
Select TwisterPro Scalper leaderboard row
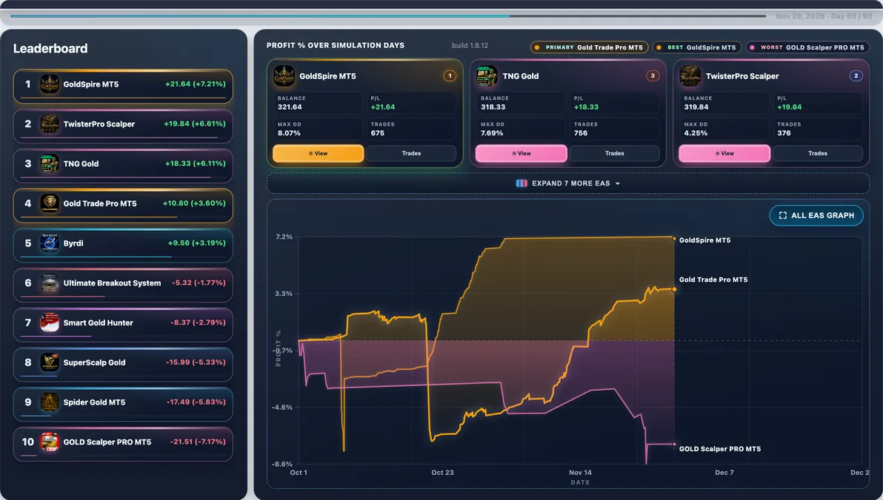[x=123, y=126]
